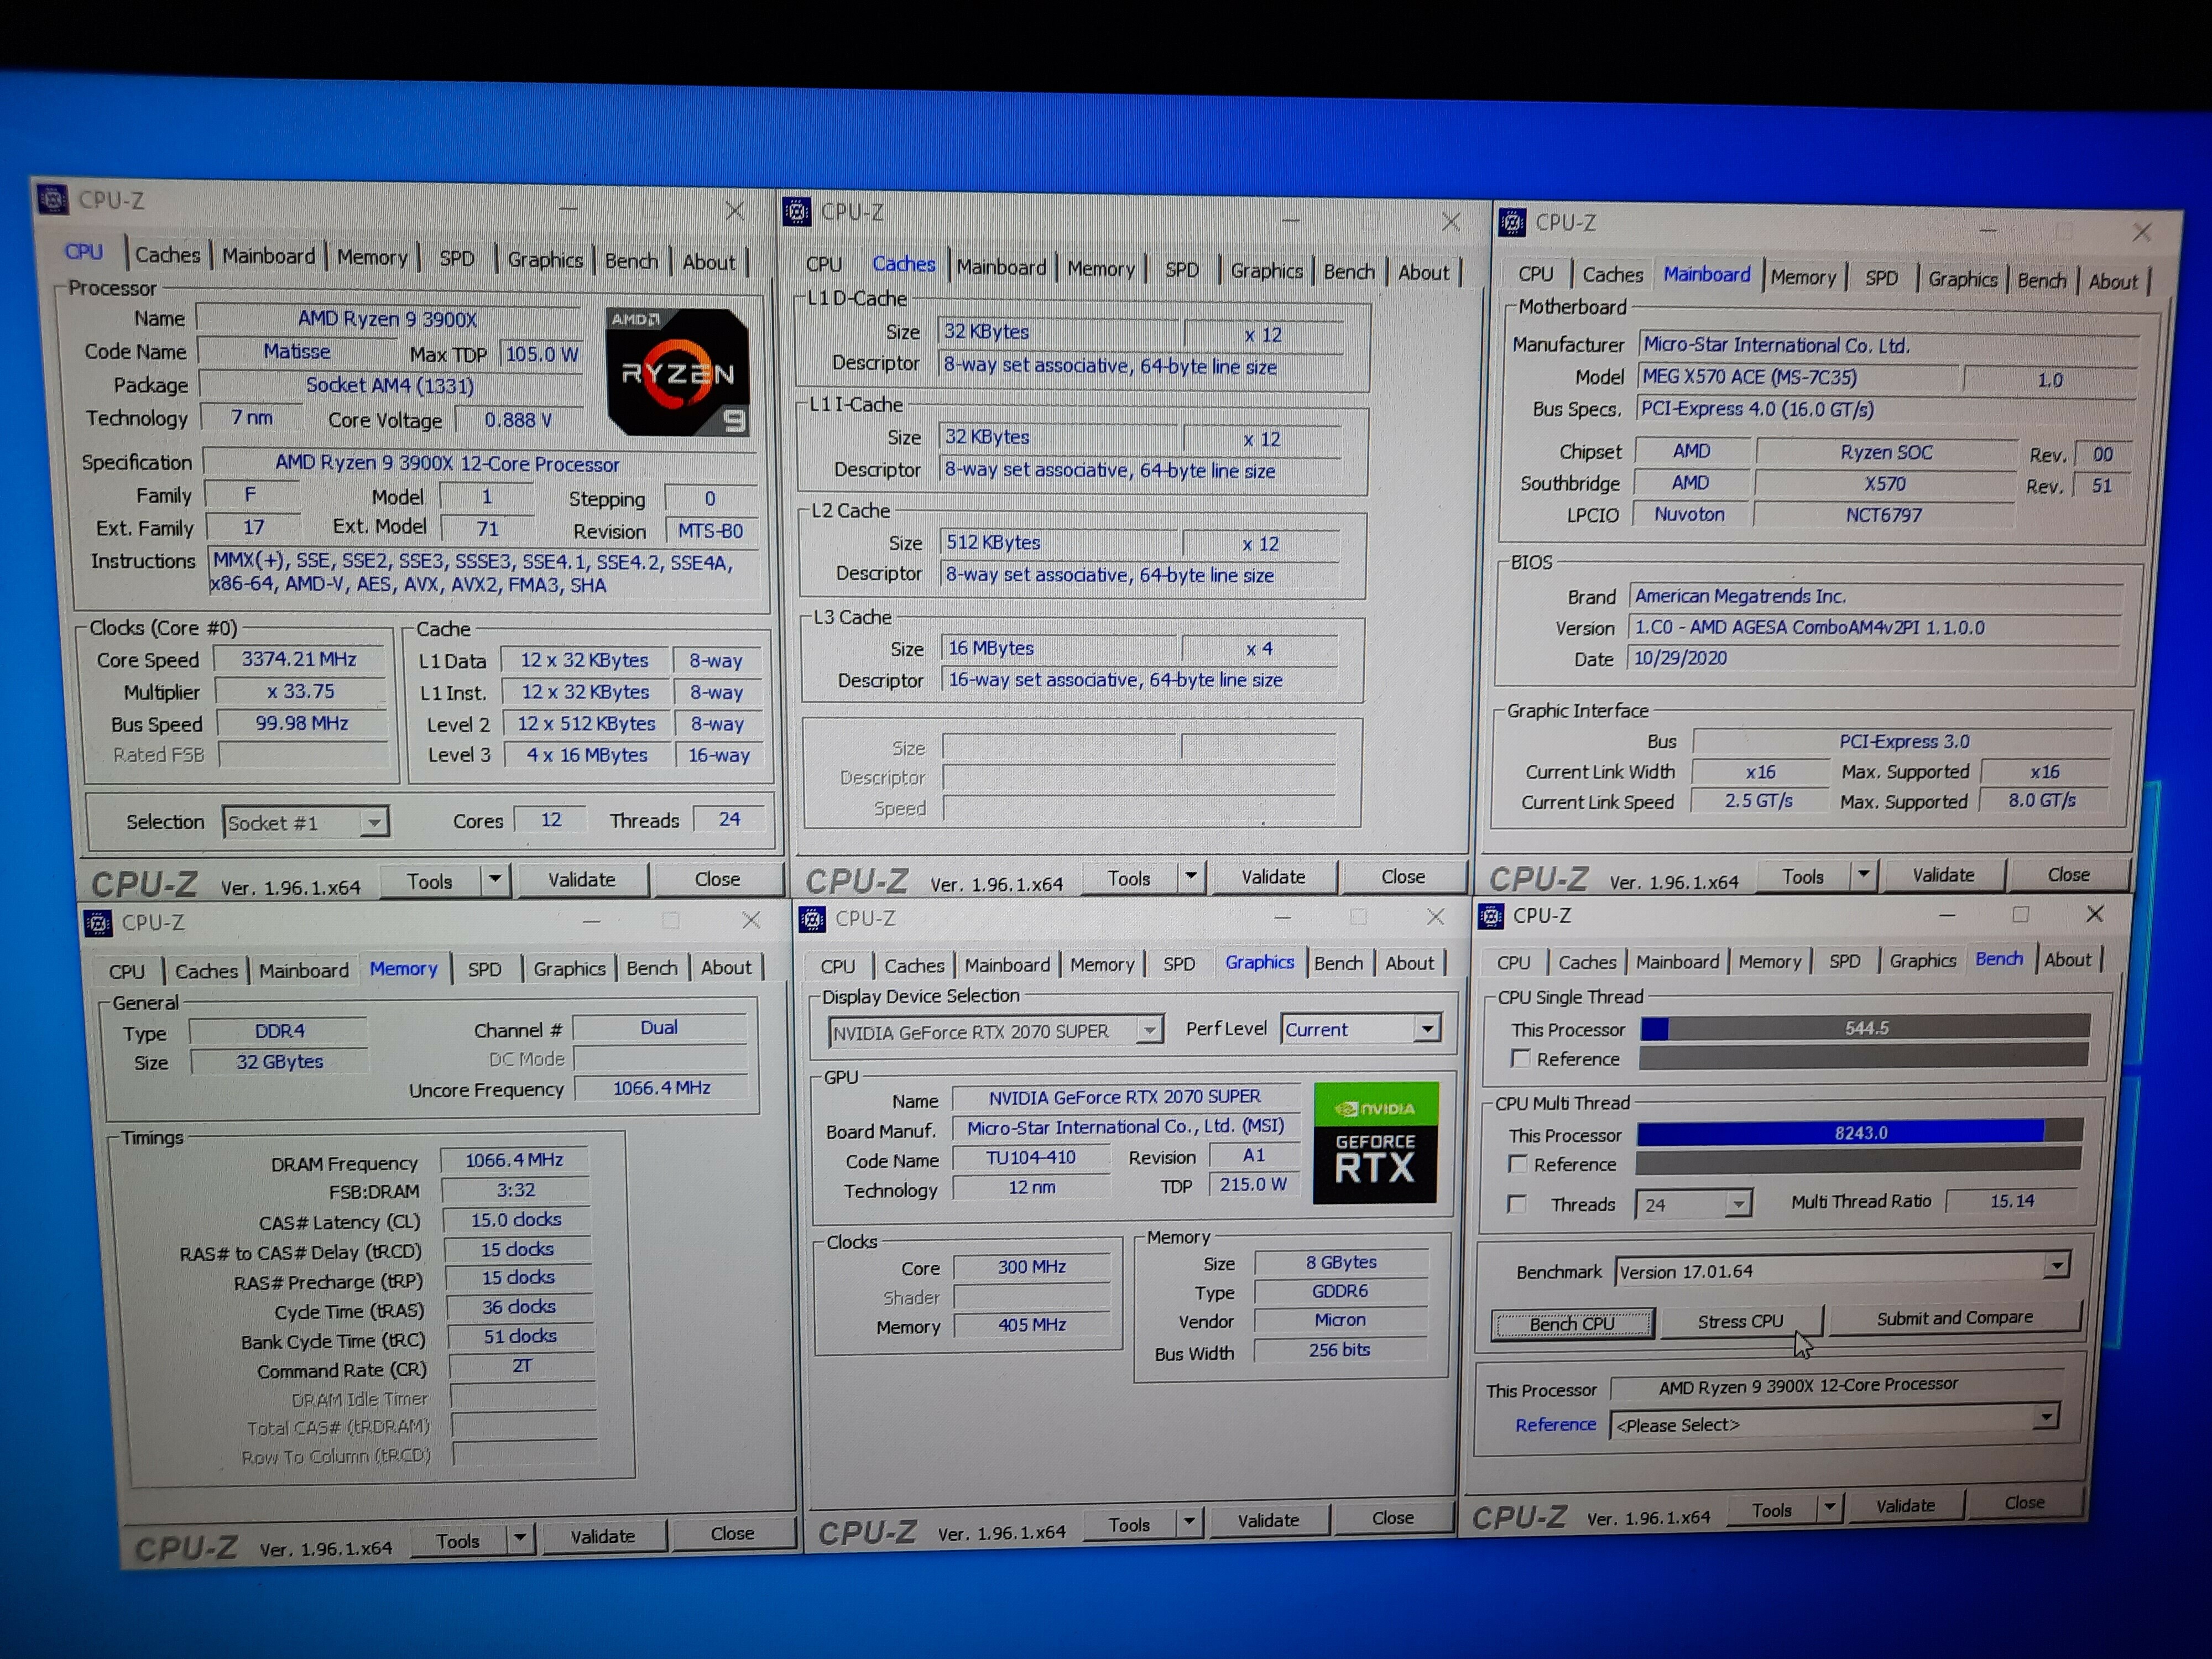
Task: Open Bench tab in Graphics window
Action: 1338,963
